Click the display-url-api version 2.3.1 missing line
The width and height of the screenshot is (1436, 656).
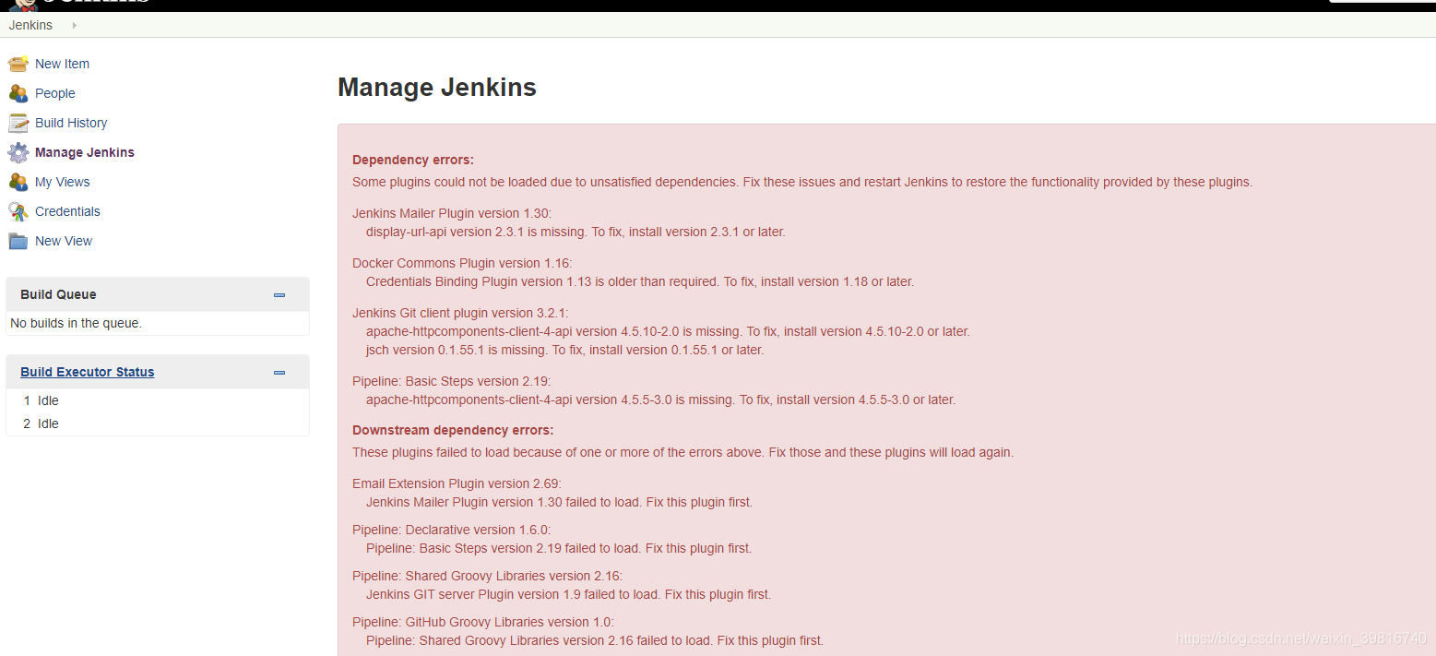(x=576, y=232)
